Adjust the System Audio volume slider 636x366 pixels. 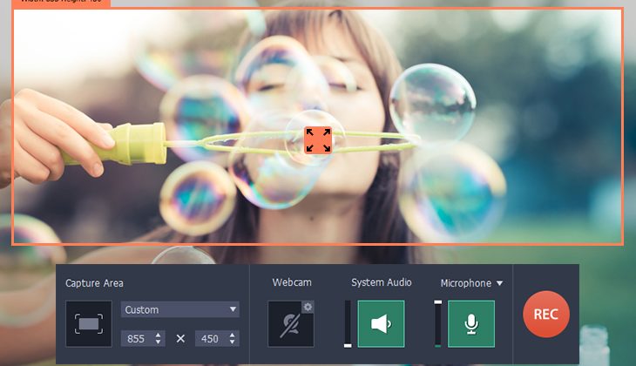(x=348, y=324)
